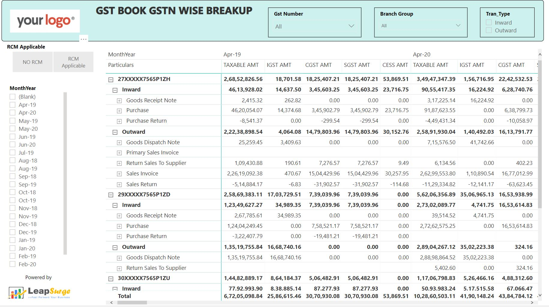549x307 pixels.
Task: Tick the Apr-19 MonthYear checkbox
Action: click(x=13, y=105)
